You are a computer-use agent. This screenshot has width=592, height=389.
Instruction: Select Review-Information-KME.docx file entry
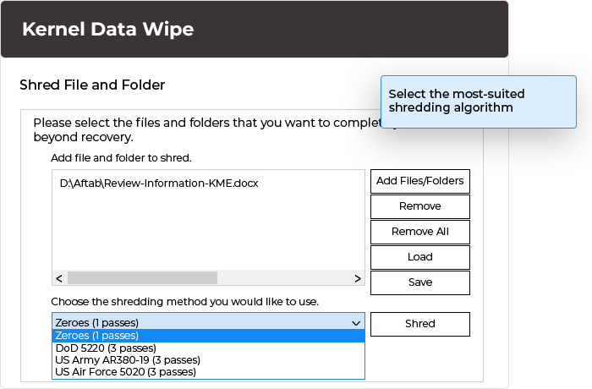click(x=159, y=184)
